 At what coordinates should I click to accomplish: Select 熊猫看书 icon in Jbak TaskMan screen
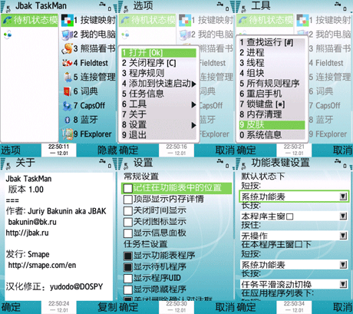coord(68,48)
